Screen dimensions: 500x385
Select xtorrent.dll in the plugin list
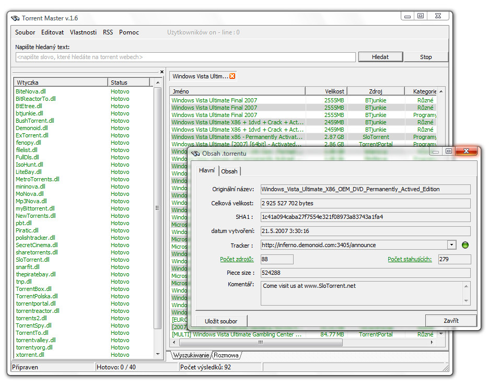(30, 355)
